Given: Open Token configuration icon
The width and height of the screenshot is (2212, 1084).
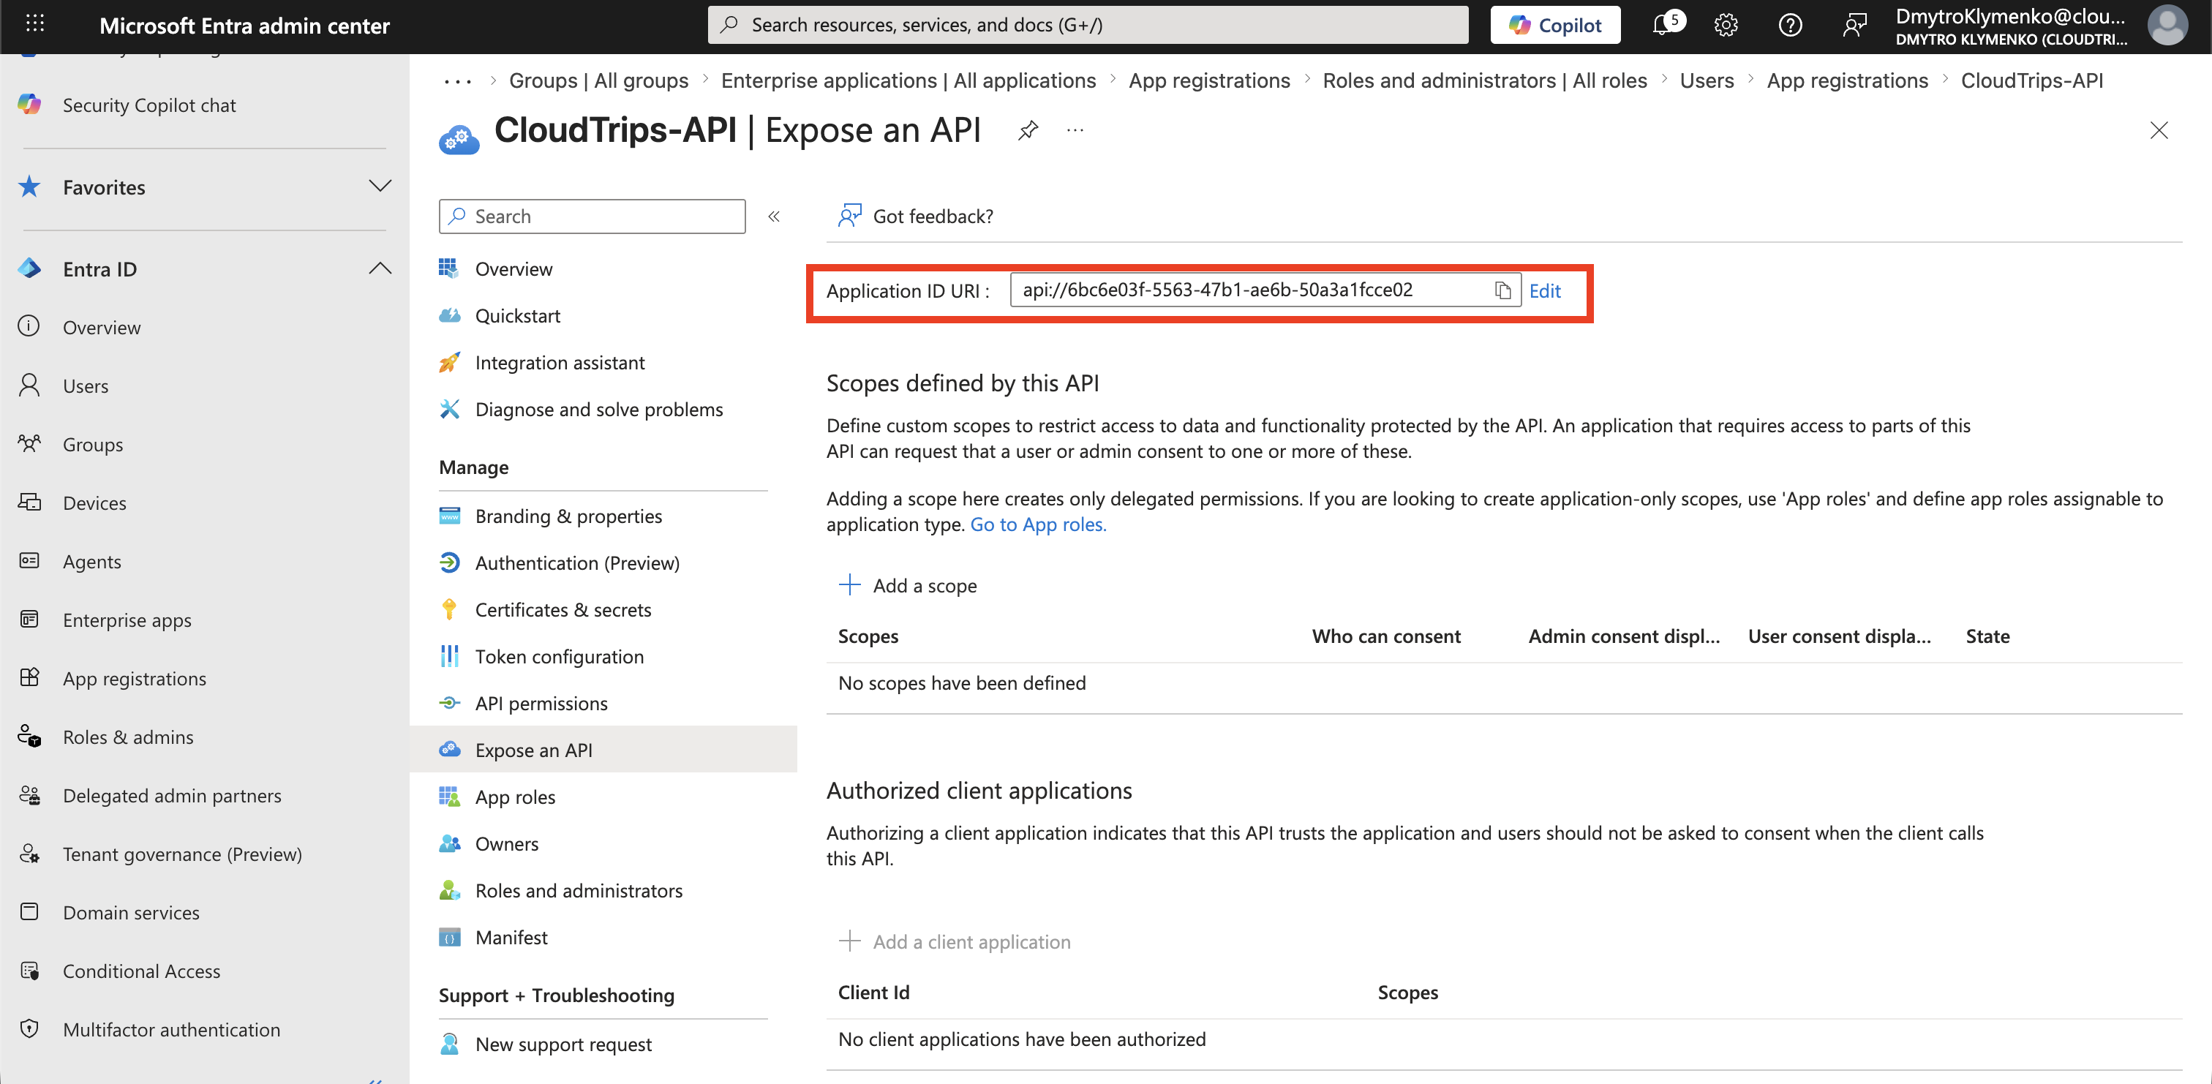Looking at the screenshot, I should 450,655.
